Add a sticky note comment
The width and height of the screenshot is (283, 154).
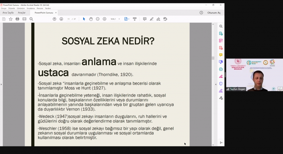[144, 19]
